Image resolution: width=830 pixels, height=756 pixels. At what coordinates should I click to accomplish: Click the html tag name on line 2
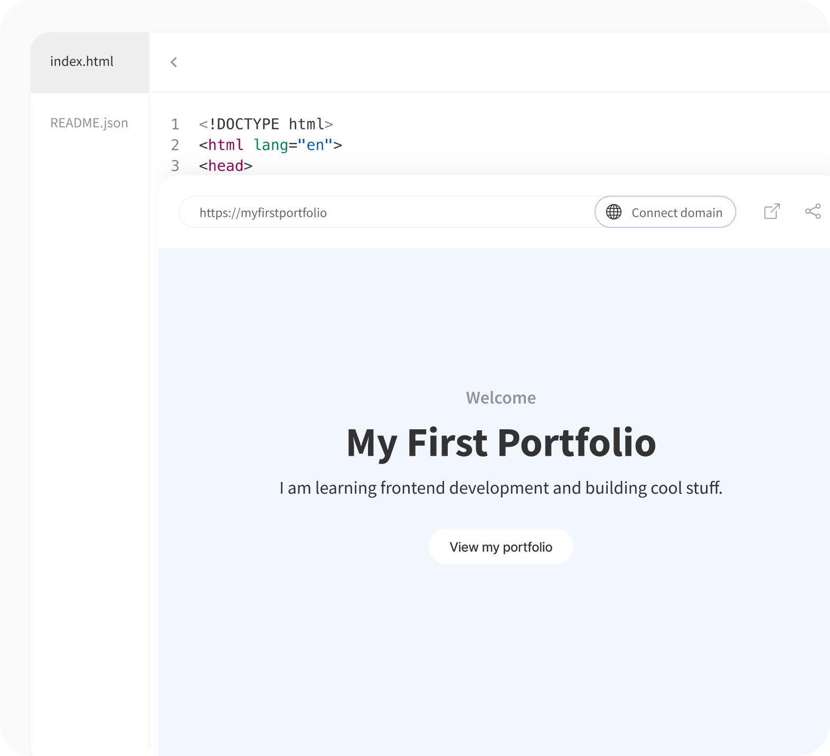(x=225, y=145)
